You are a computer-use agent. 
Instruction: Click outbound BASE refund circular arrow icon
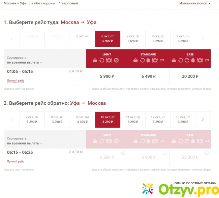coord(187,60)
